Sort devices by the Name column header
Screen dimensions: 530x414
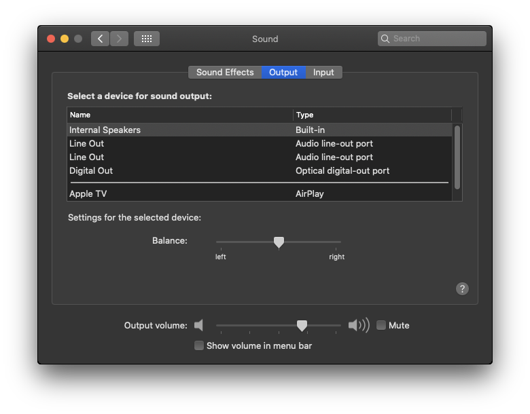point(180,115)
